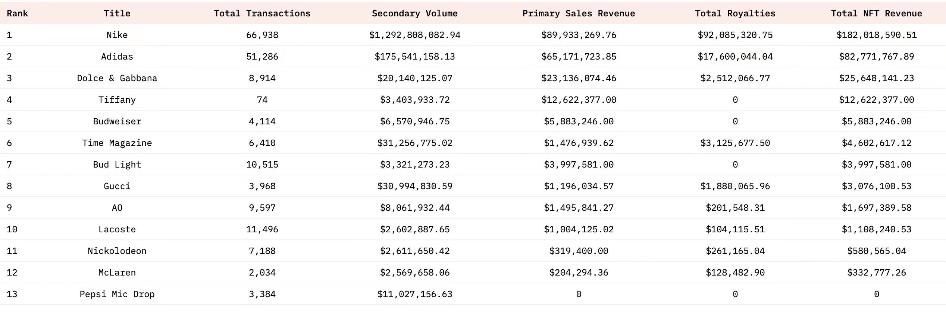Select Bud Light's primary sales revenue
The image size is (946, 318).
point(578,165)
